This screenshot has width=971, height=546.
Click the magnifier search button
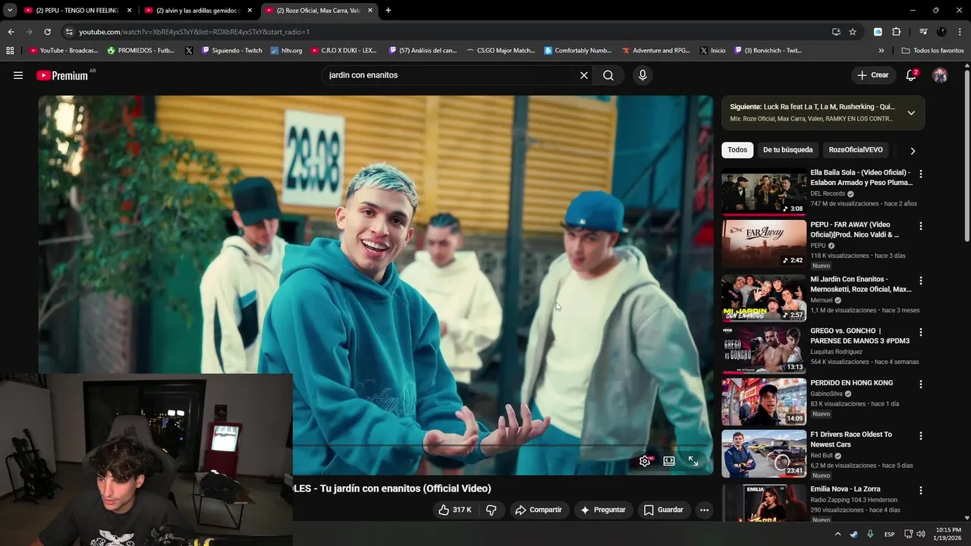[608, 75]
